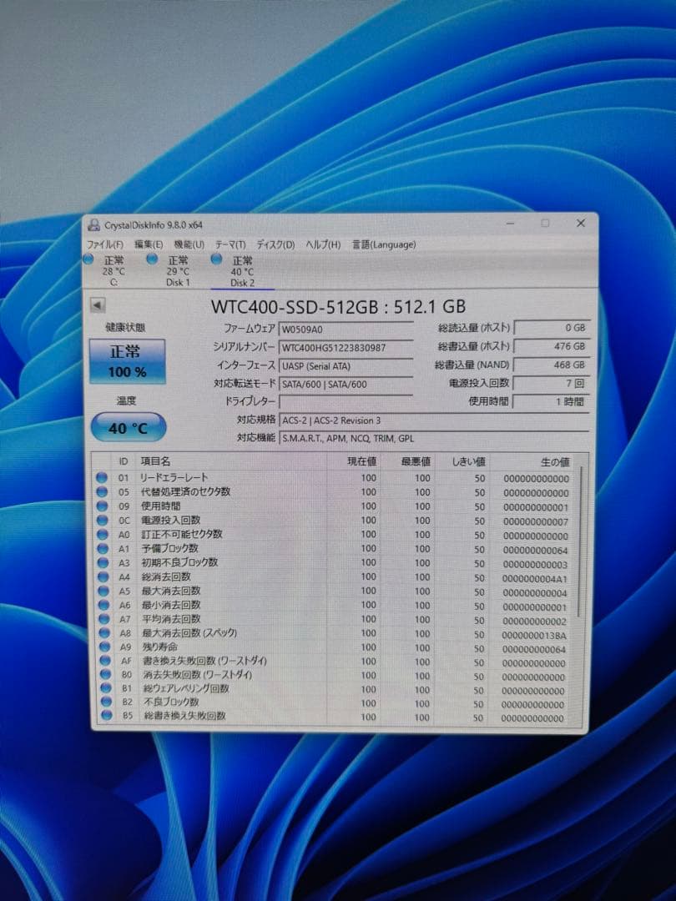Click the total host writes value 476 GB
The image size is (676, 901).
pos(551,346)
